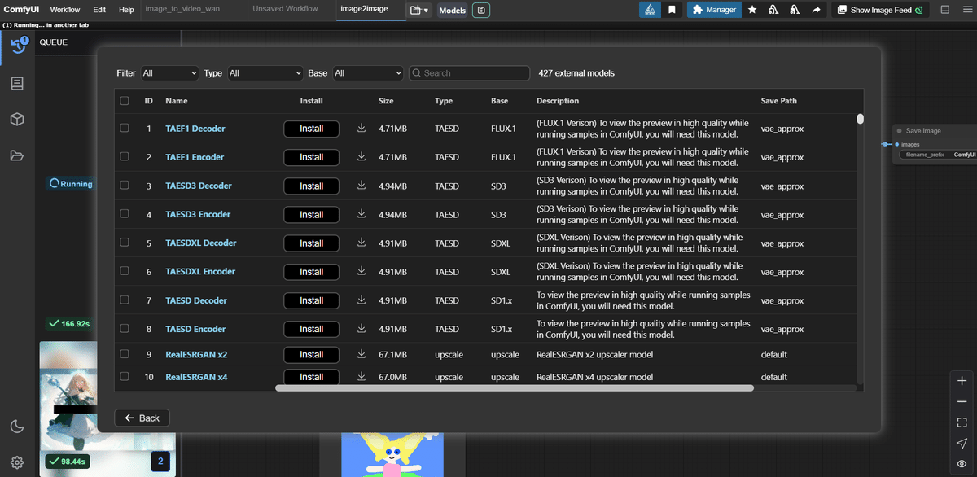The width and height of the screenshot is (977, 477).
Task: Click the share arrow icon in top bar
Action: 815,10
